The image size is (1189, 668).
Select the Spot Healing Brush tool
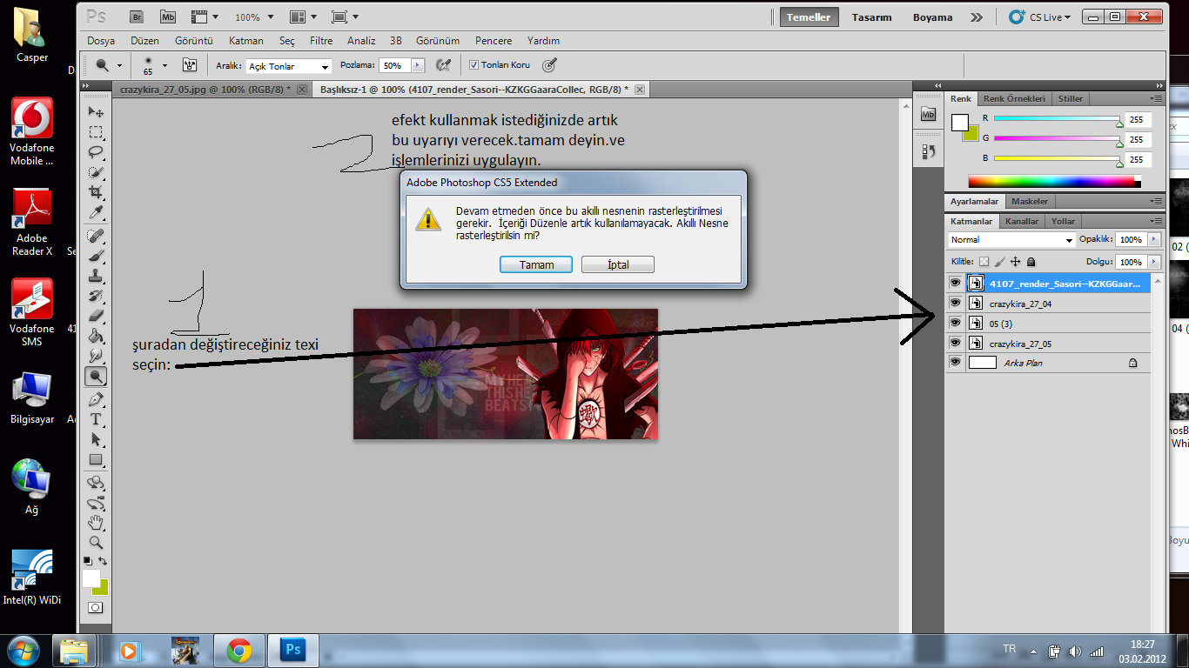pos(96,236)
